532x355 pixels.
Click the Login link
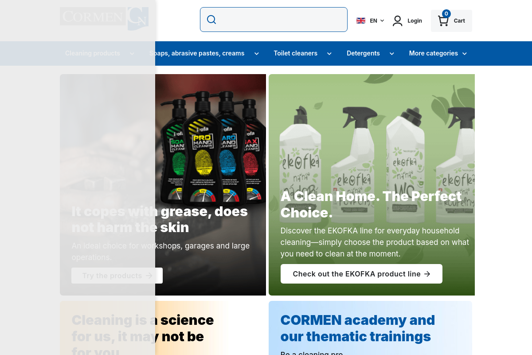click(415, 21)
